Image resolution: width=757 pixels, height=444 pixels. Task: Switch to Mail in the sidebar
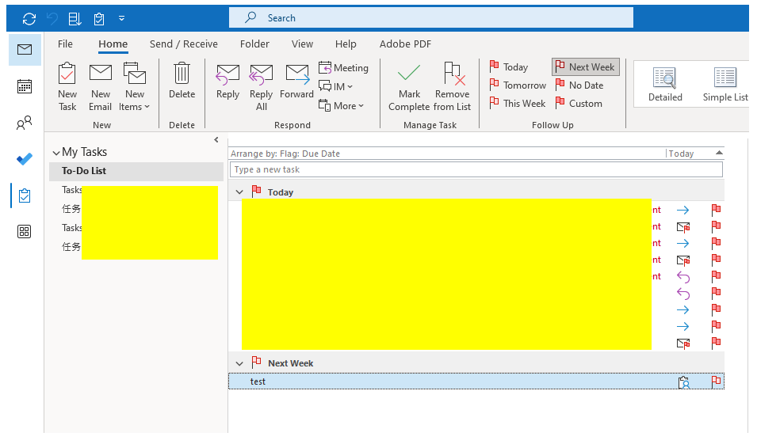pyautogui.click(x=25, y=49)
